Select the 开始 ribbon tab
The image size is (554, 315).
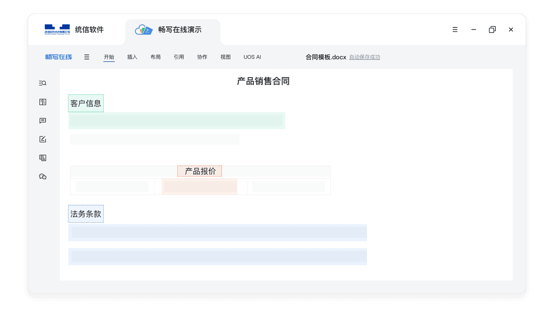(x=109, y=57)
